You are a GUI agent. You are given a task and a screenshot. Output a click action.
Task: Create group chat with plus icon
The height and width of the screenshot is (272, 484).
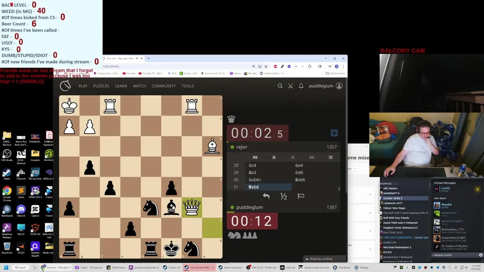point(481,255)
